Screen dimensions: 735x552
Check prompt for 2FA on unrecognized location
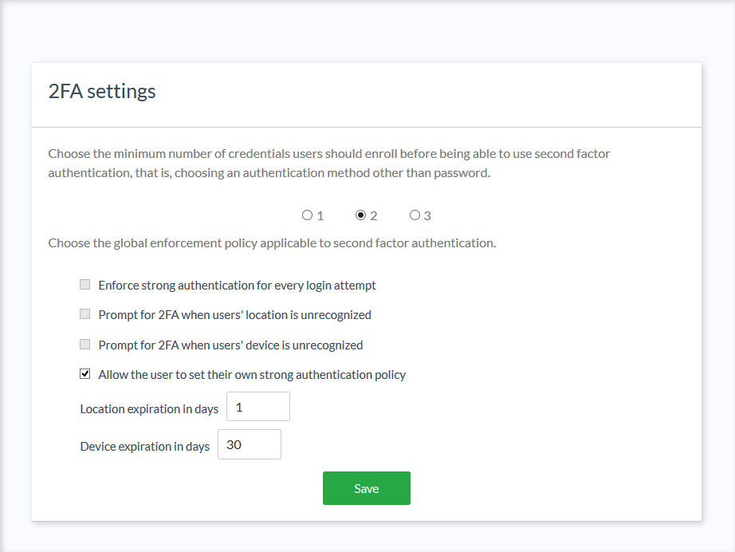coord(85,313)
